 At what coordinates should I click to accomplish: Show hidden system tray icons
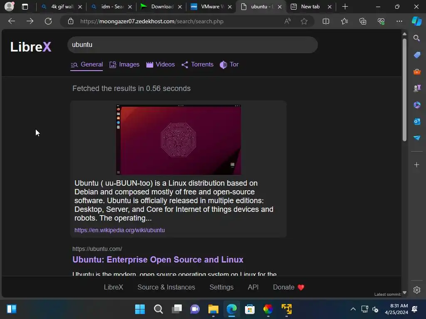[x=353, y=309]
